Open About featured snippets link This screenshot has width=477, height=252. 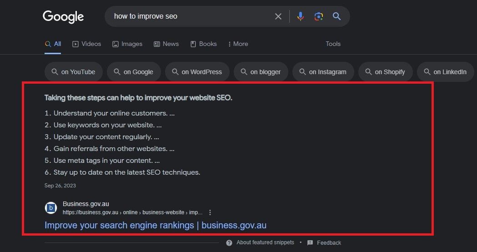pyautogui.click(x=265, y=242)
